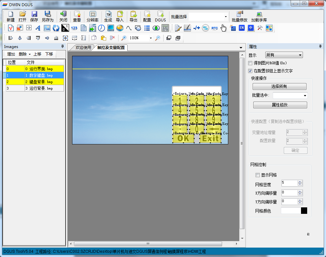Click the 查看 view icon

(77, 17)
